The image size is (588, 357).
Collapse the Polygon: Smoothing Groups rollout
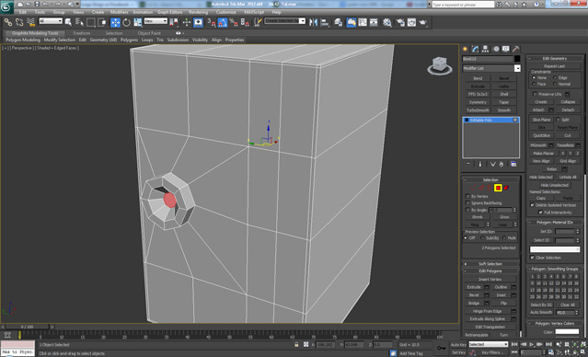point(555,269)
